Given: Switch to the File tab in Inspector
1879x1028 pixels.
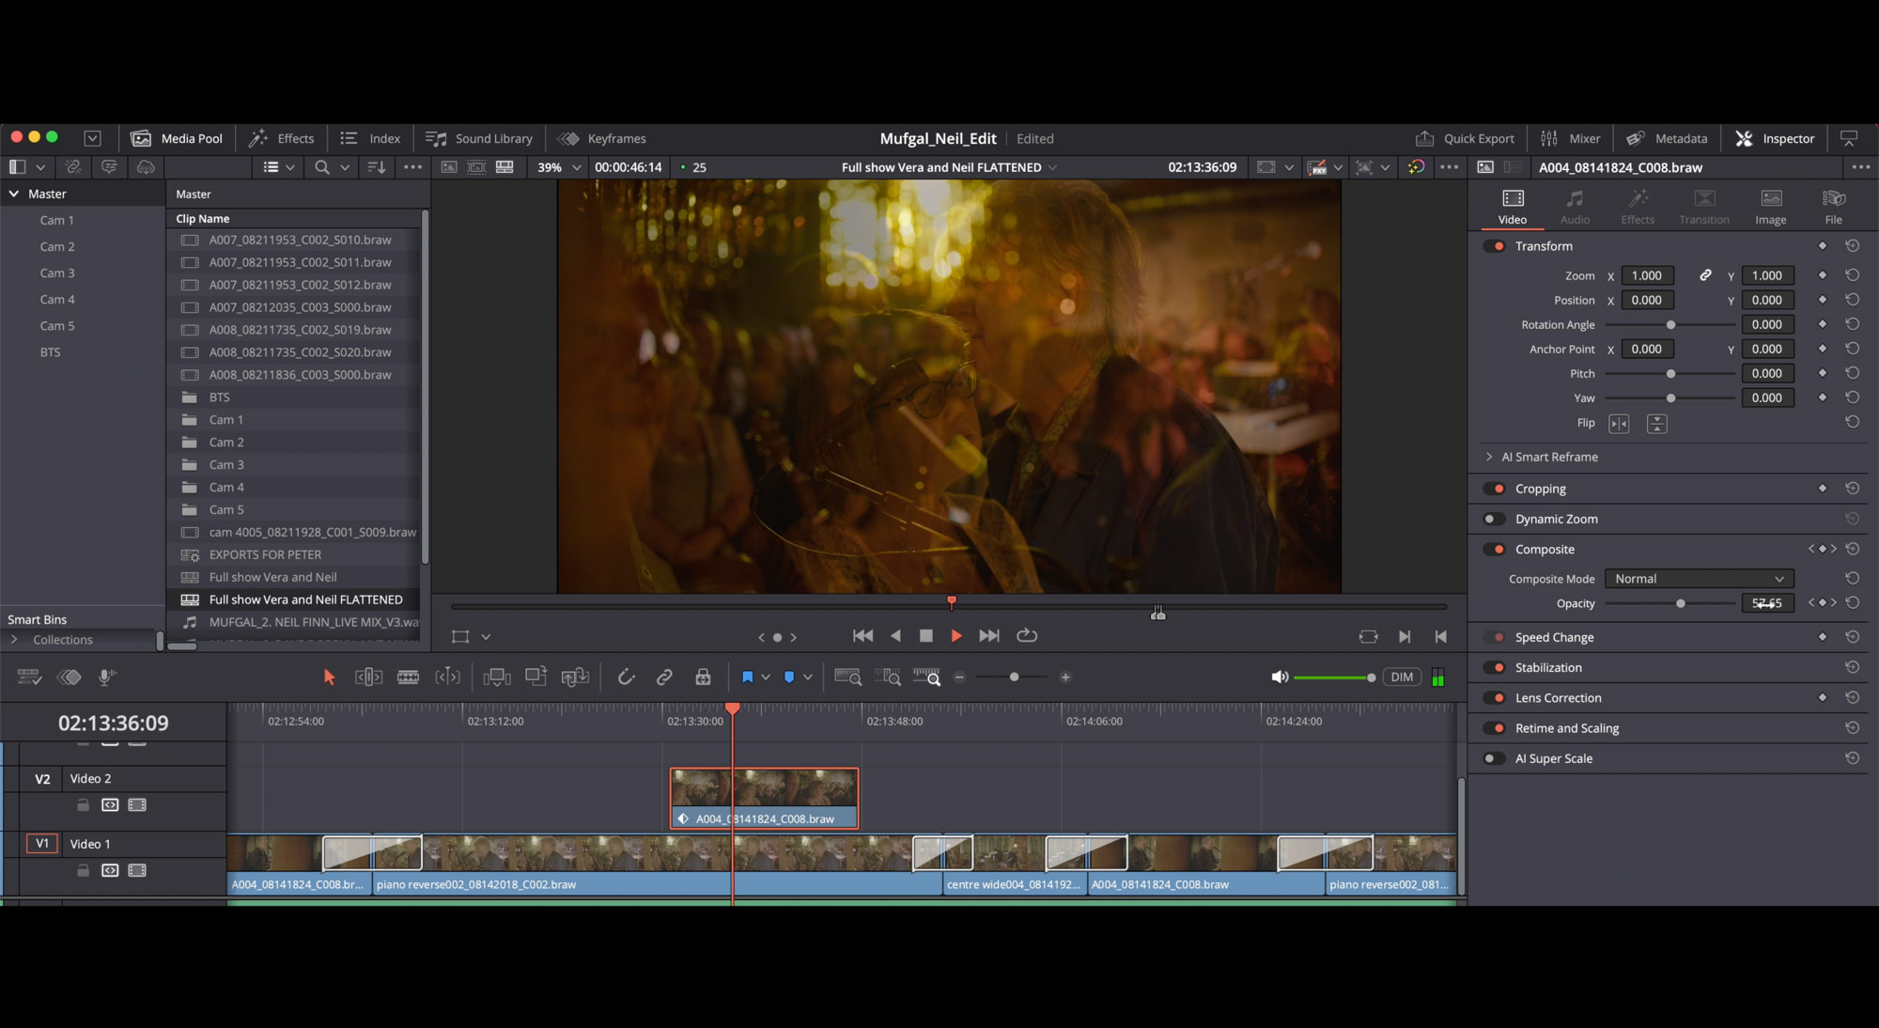Looking at the screenshot, I should pyautogui.click(x=1832, y=205).
